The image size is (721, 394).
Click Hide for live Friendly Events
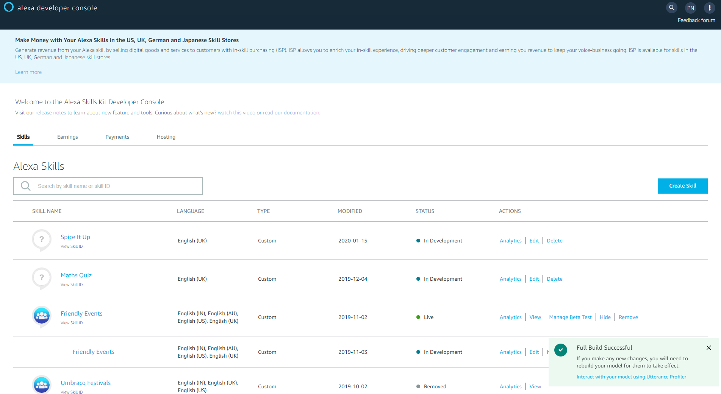pos(605,317)
